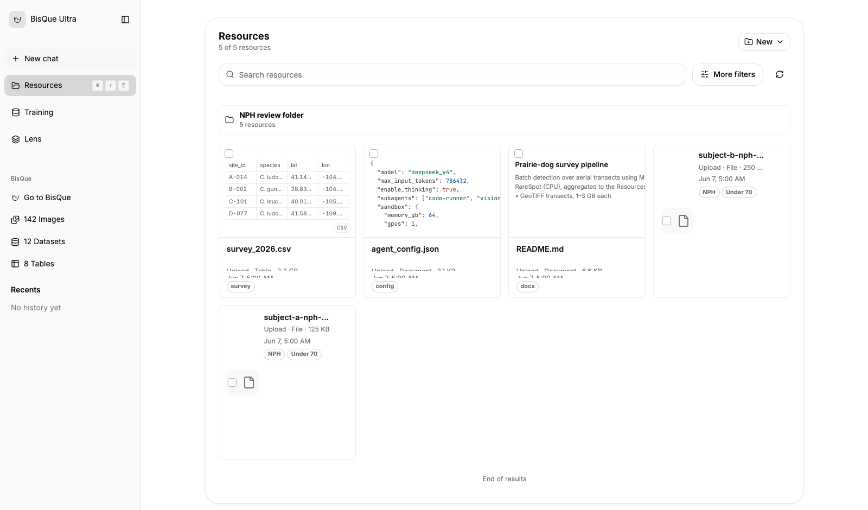Viewport: 868px width, 510px height.
Task: Open More filters
Action: (x=727, y=75)
